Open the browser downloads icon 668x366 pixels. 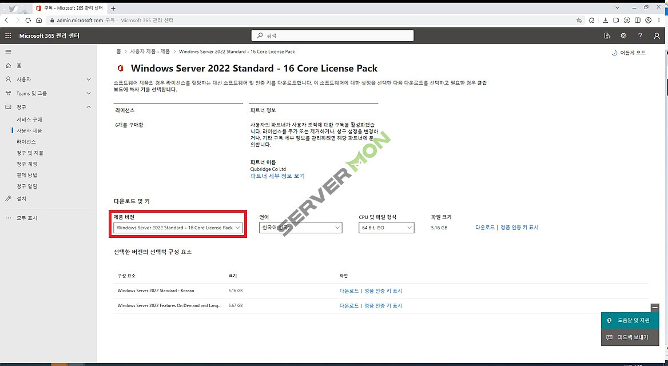pos(605,20)
